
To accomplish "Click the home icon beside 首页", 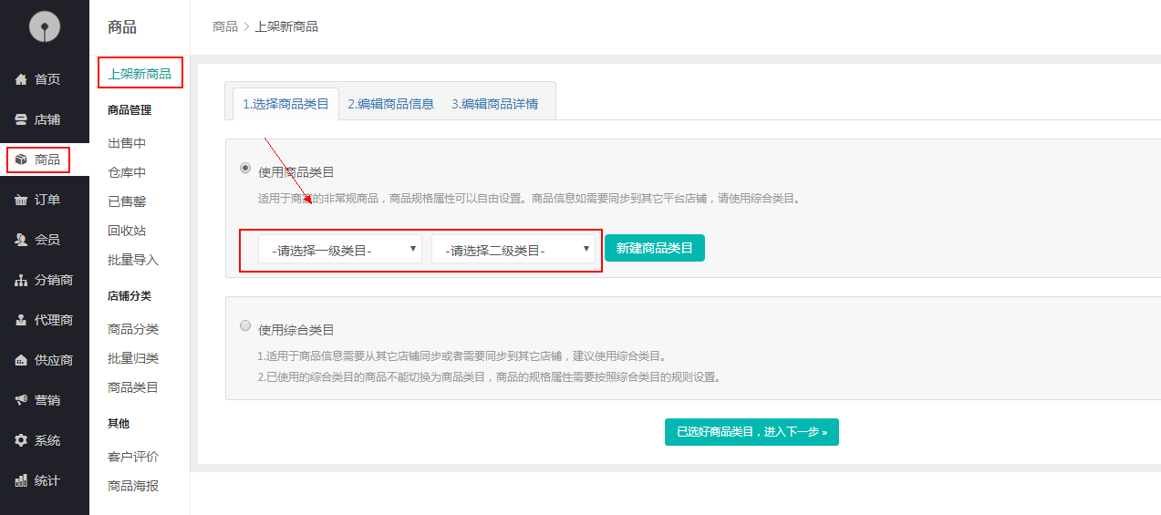I will click(21, 80).
